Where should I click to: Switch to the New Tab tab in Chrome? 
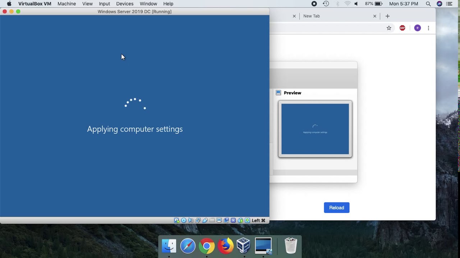[x=339, y=16]
